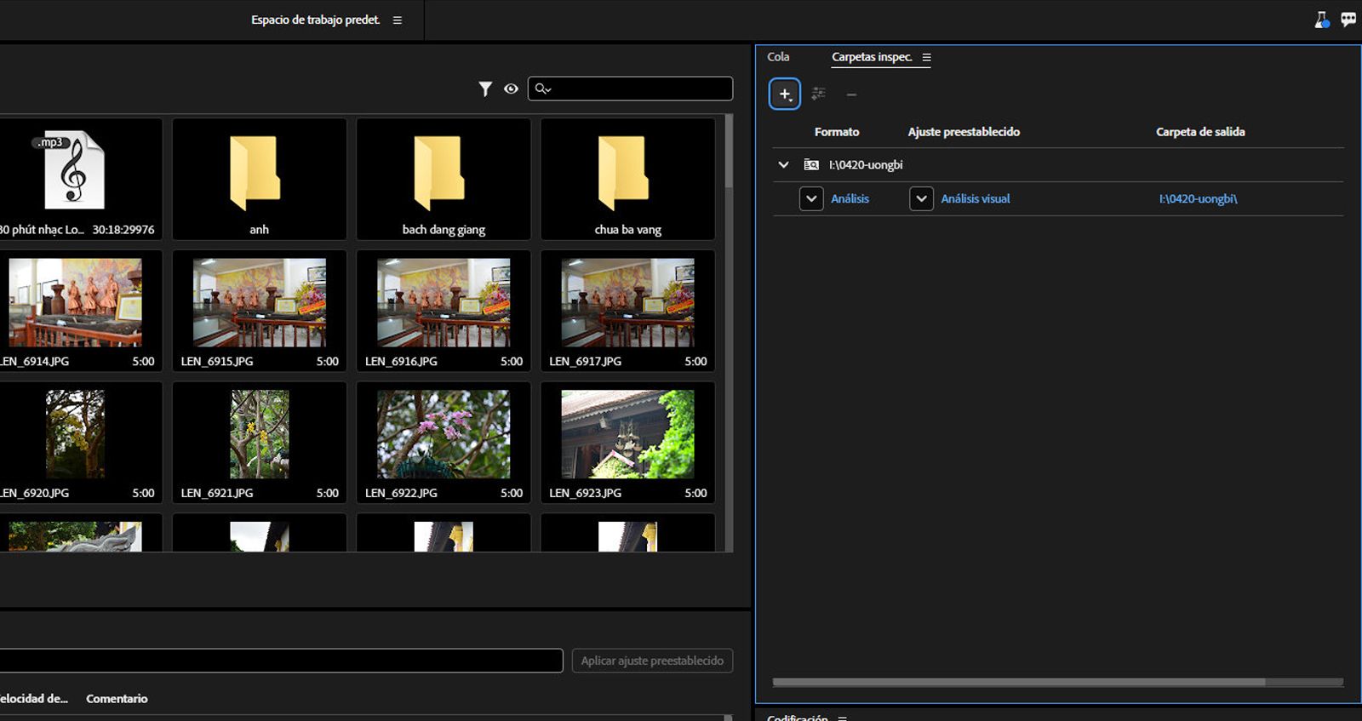
Task: Click the media browser search field
Action: point(638,89)
